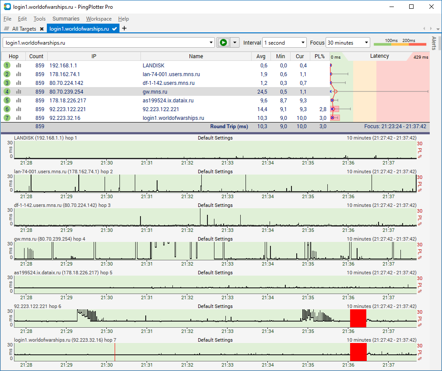Click the Cur column header
Image resolution: width=442 pixels, height=371 pixels.
(x=300, y=56)
